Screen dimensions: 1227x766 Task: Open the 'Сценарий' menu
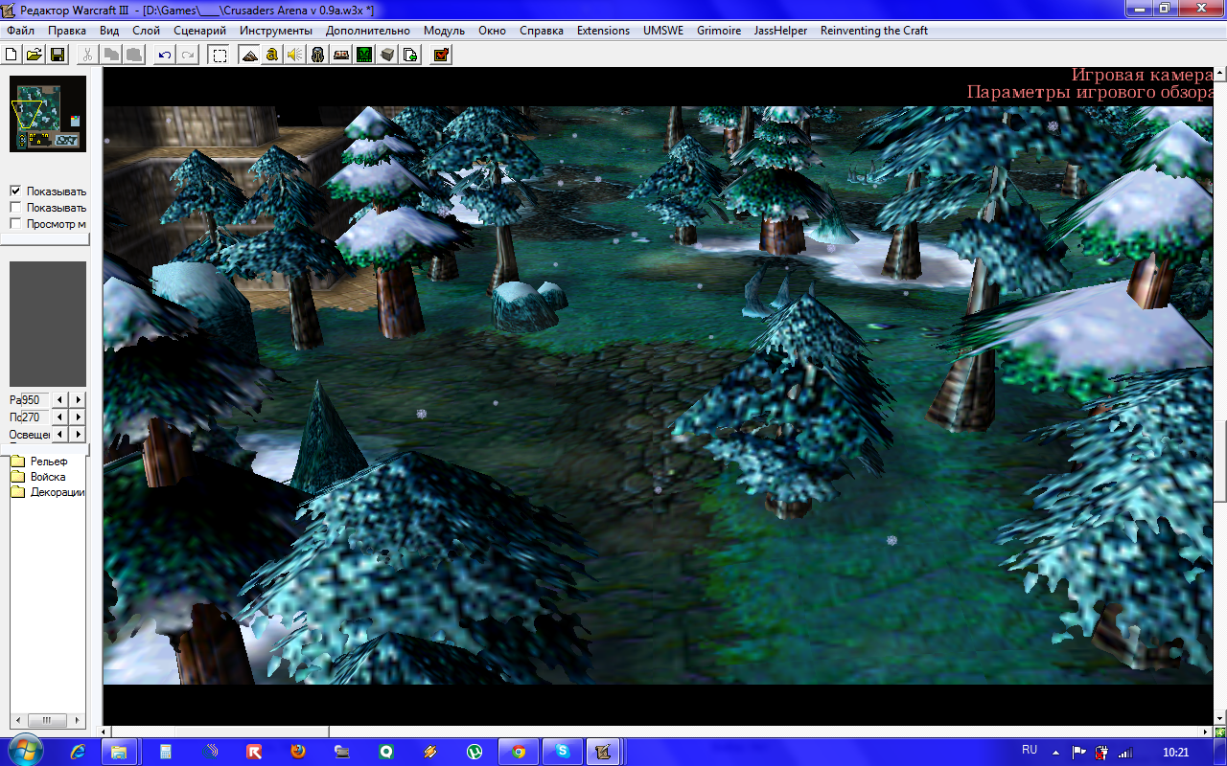199,31
